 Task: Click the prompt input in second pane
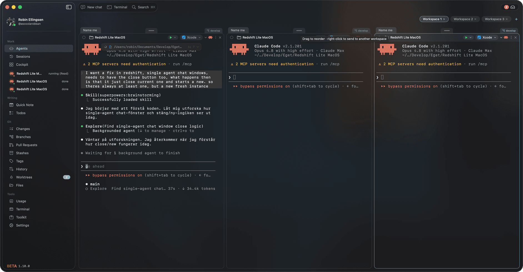[296, 77]
